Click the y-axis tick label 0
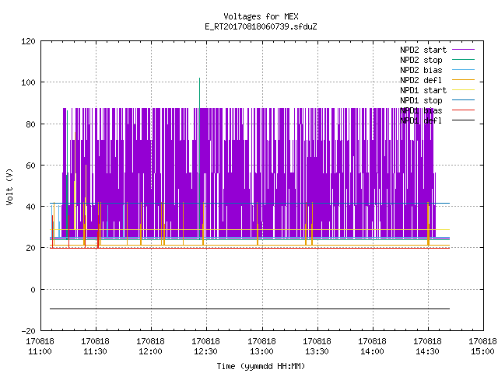Screen dimensions: 498x373 (33, 290)
